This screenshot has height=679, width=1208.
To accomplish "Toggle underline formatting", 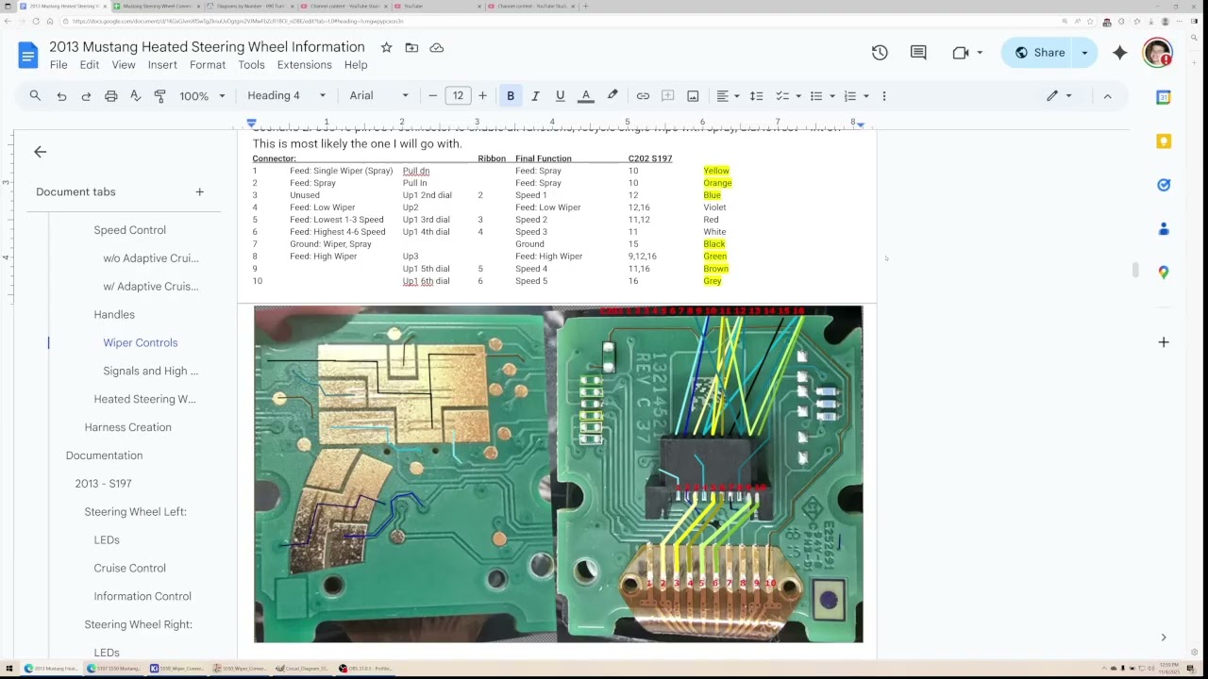I will 560,95.
